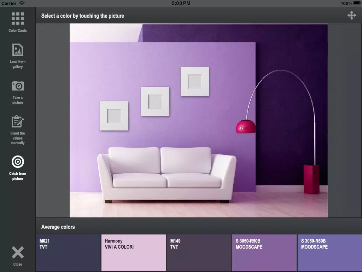Choose the S 3050-R60B MOODSCAPE swatch
Viewport: 362px width, 272px height.
(x=330, y=253)
